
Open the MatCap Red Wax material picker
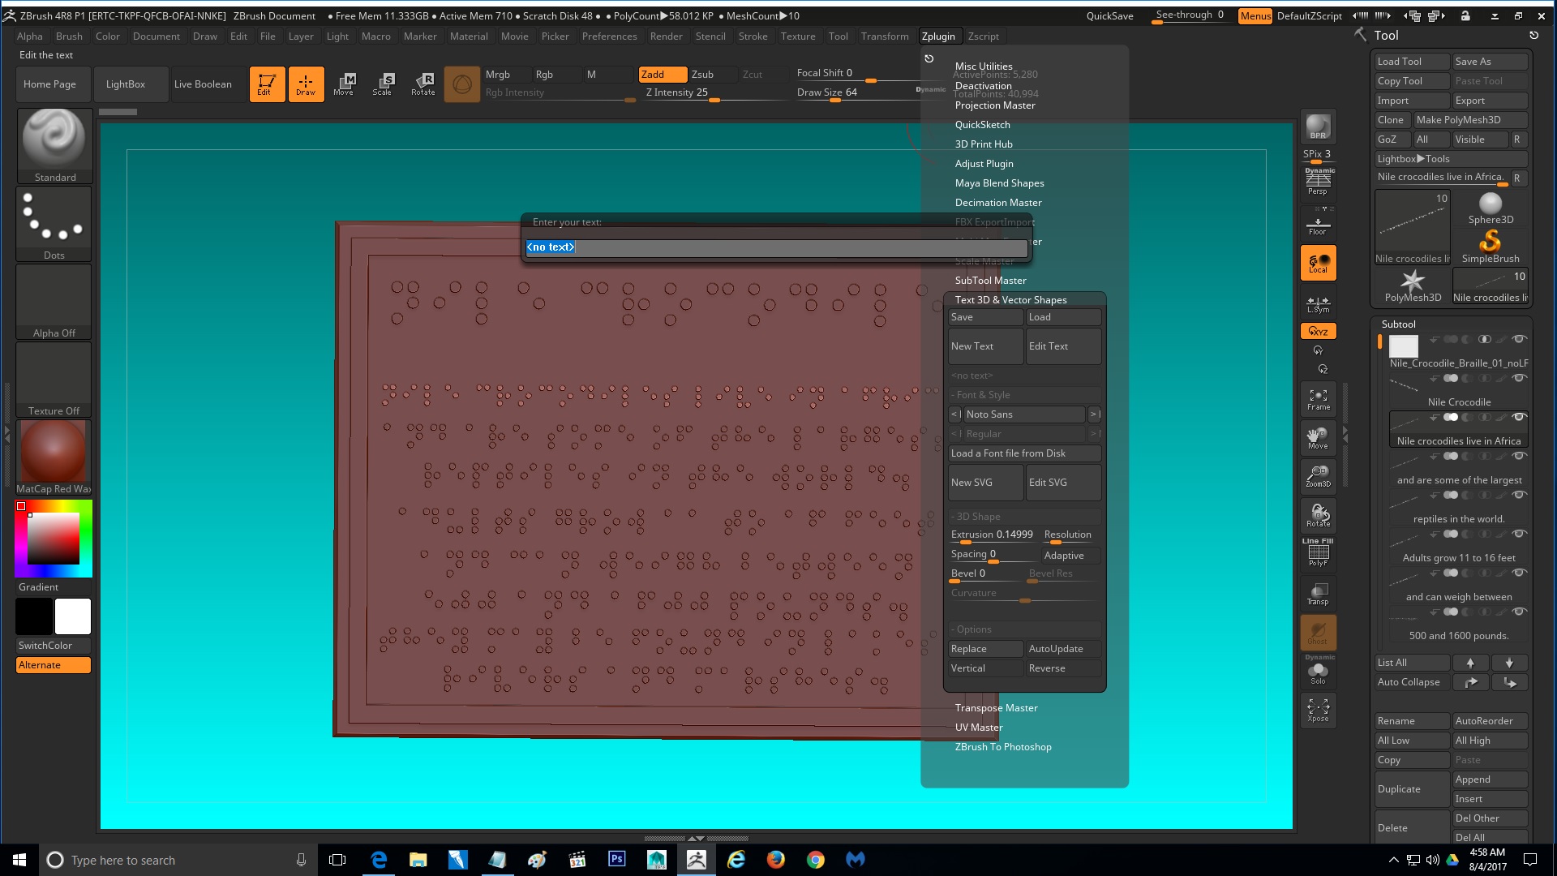coord(54,457)
